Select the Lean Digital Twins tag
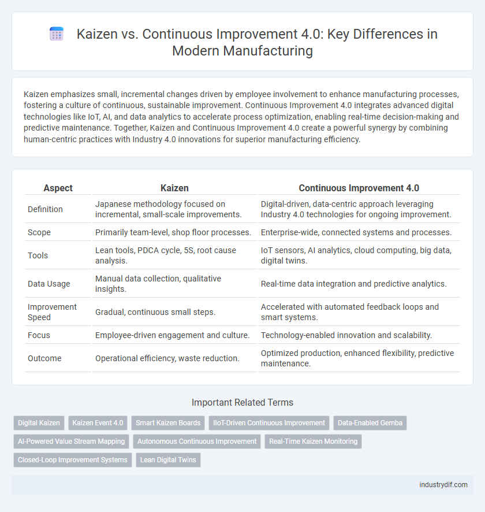 pos(168,460)
